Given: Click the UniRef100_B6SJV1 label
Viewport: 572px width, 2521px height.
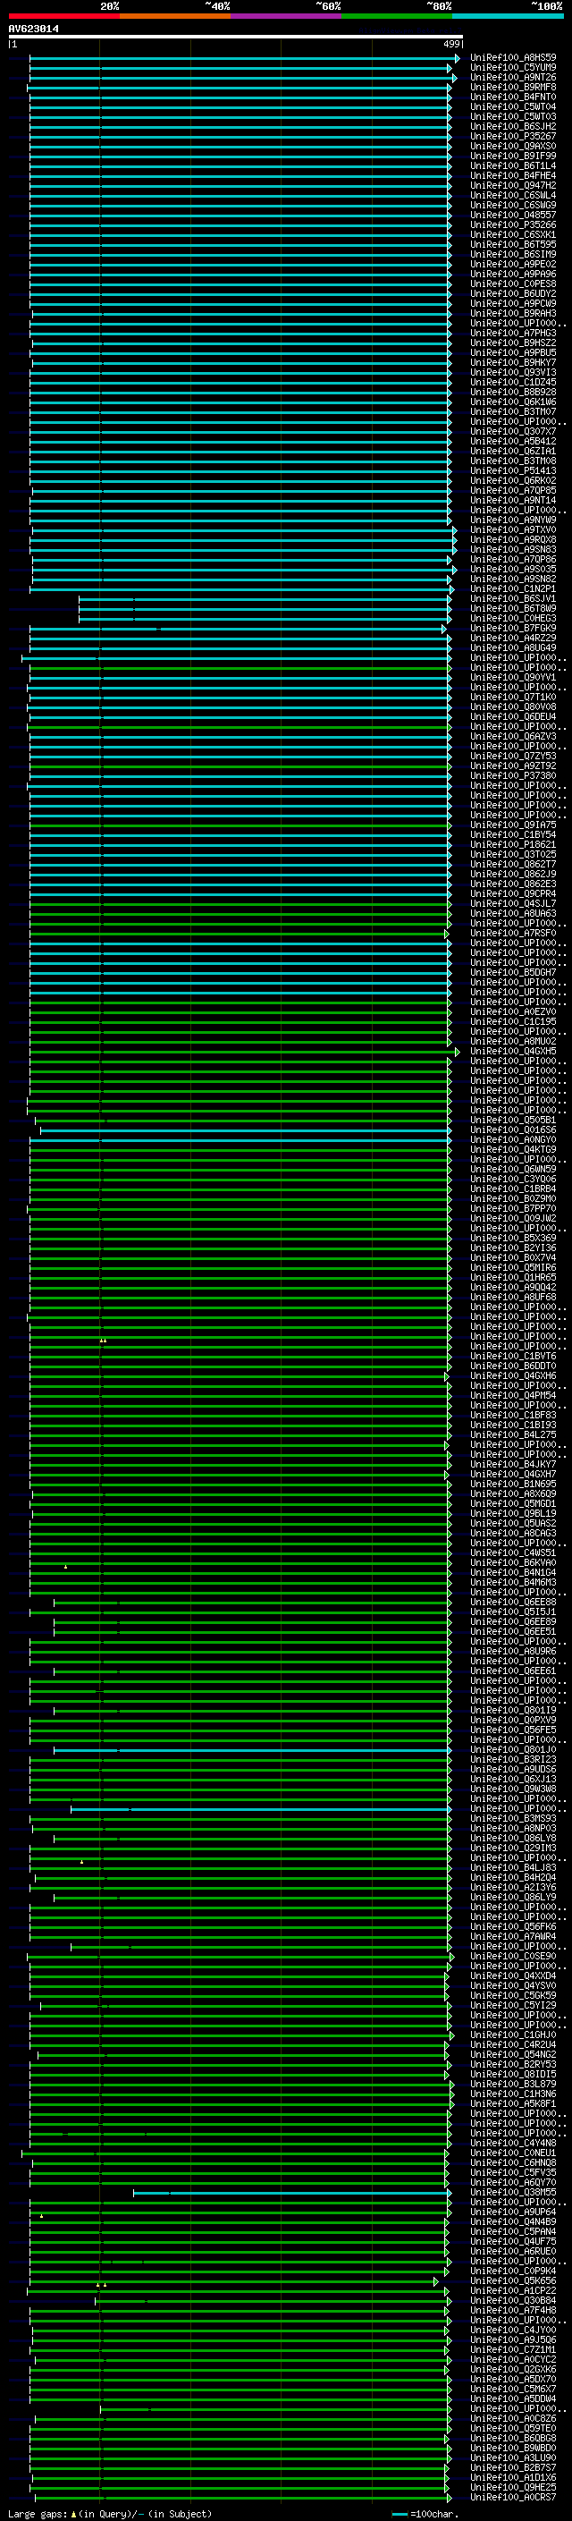Looking at the screenshot, I should [513, 599].
